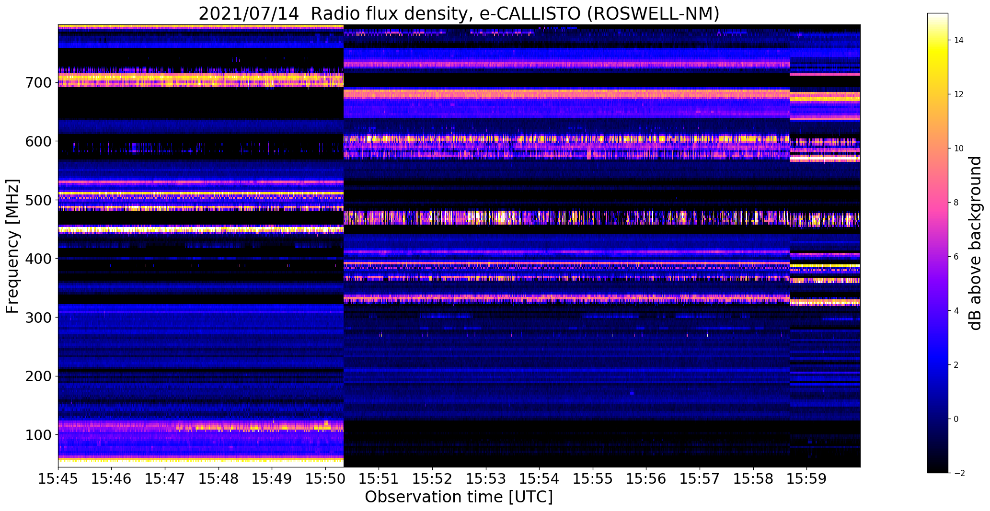This screenshot has width=990, height=511.
Task: Click the 700 MHz frequency tick label
Action: (37, 82)
